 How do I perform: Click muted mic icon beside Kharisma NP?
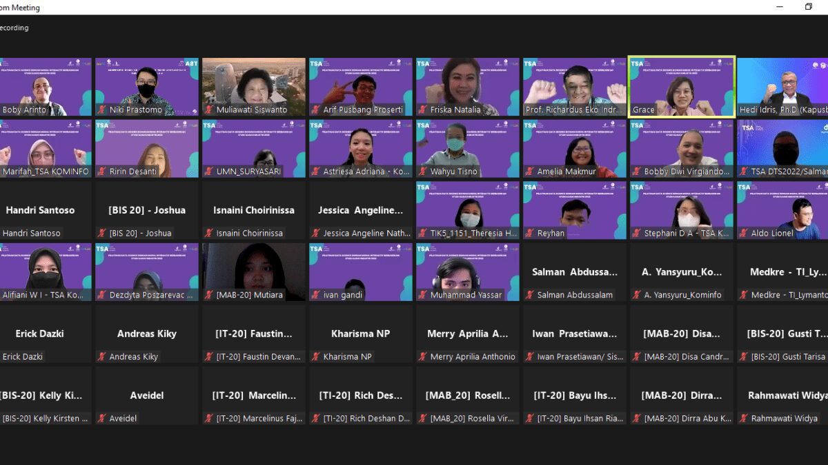pyautogui.click(x=316, y=357)
